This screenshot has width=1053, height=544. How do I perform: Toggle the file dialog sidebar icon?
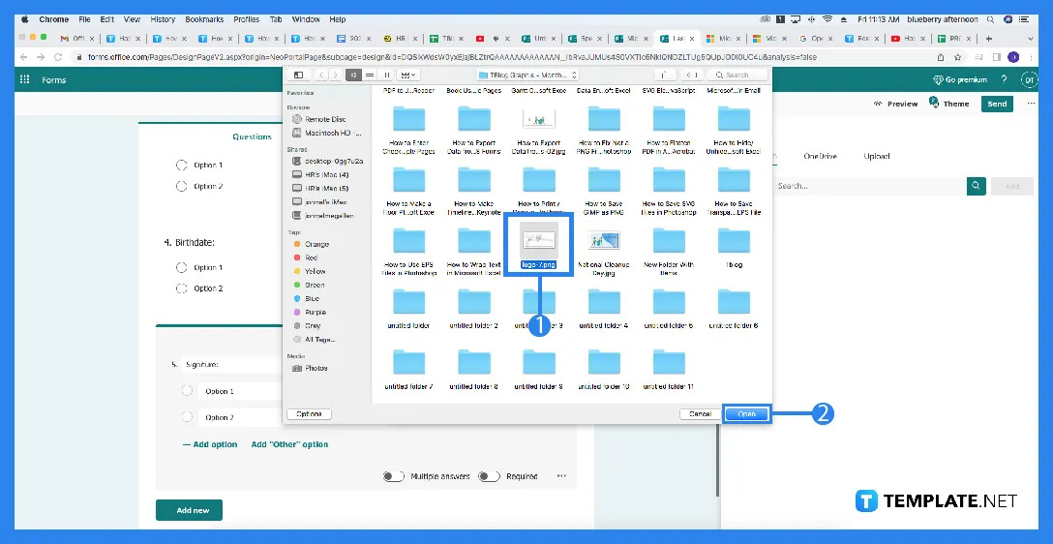pyautogui.click(x=298, y=75)
